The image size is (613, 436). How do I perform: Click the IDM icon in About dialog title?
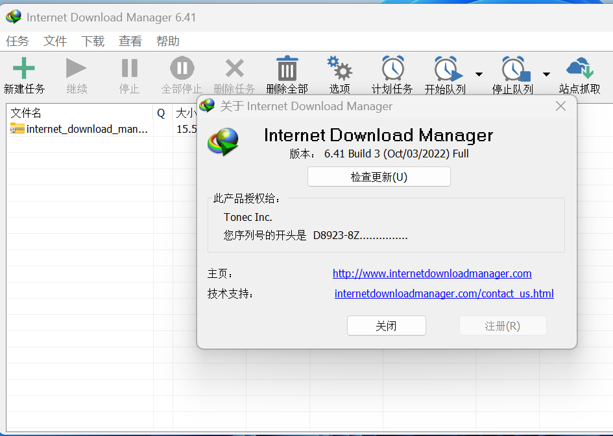(207, 106)
